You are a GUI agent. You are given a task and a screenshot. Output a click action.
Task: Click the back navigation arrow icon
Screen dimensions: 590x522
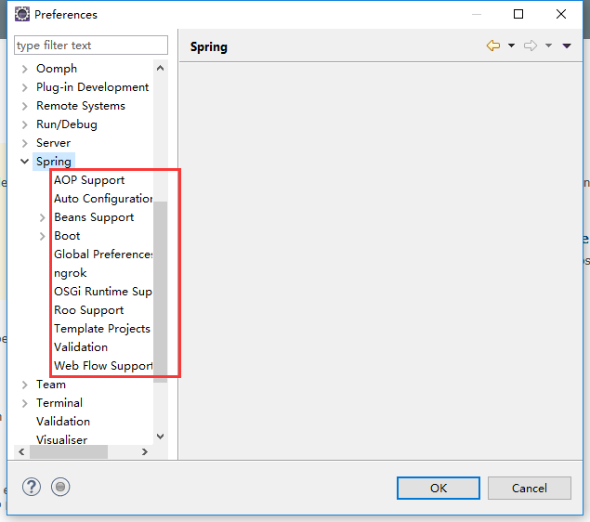coord(493,46)
